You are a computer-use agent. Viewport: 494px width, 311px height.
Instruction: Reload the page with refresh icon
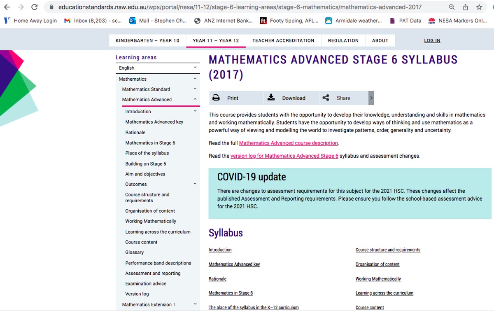(x=35, y=7)
